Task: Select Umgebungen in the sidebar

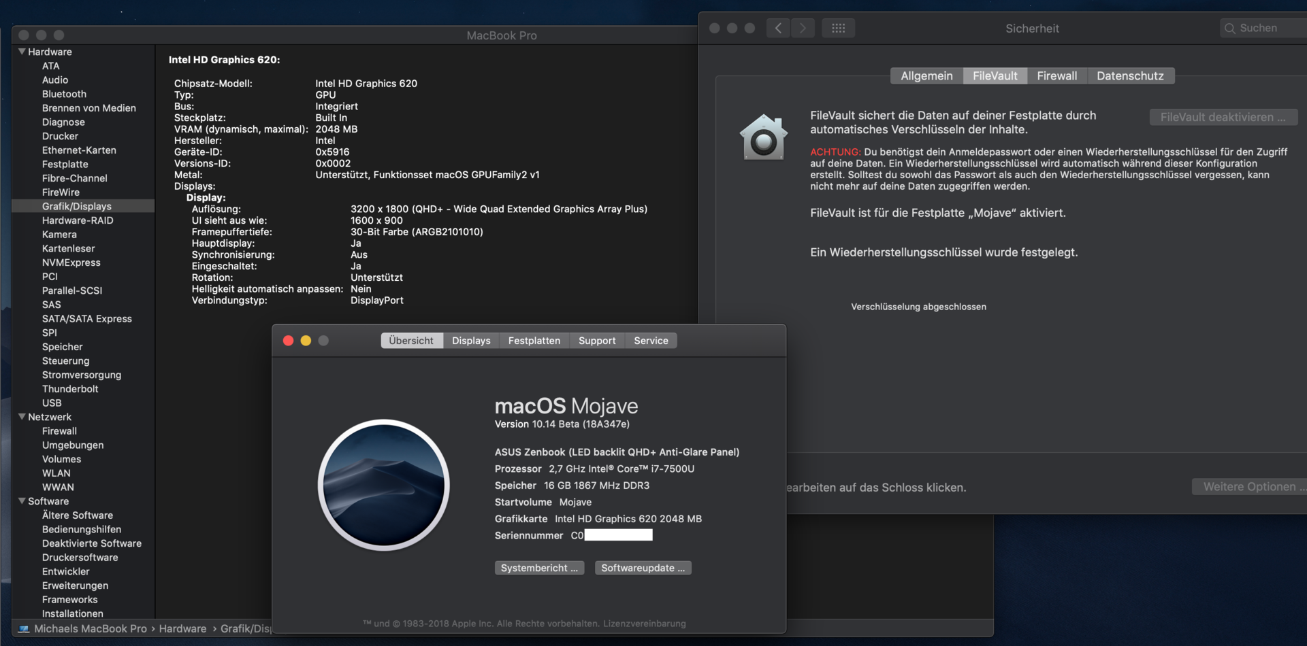Action: coord(73,445)
